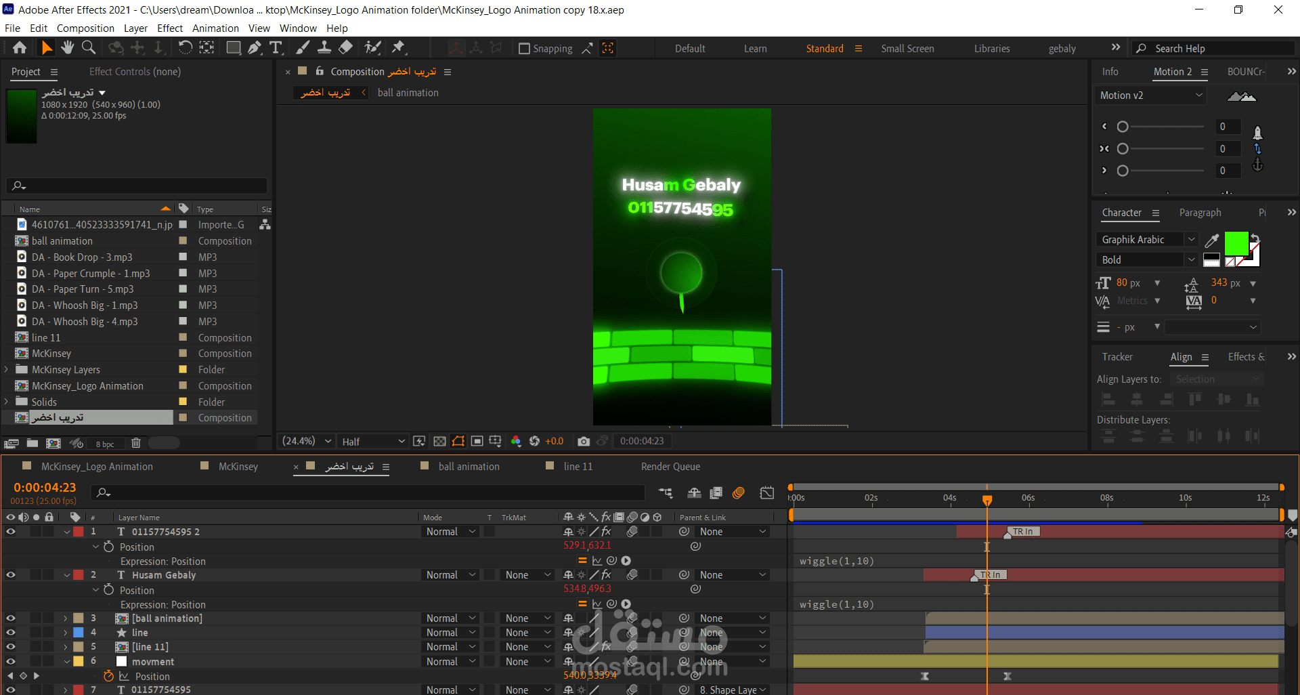
Task: Hide the movment layer
Action: (11, 662)
